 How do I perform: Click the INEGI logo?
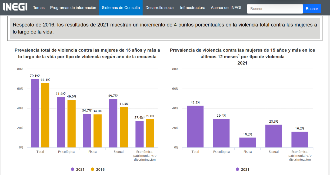click(15, 7)
